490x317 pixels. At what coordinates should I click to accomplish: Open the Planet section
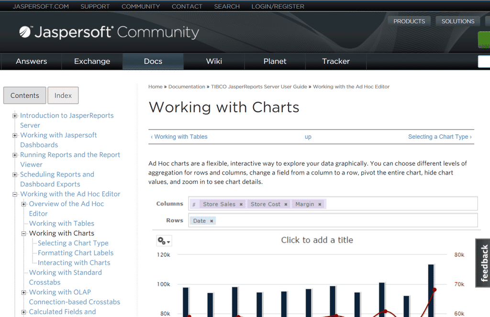click(275, 61)
